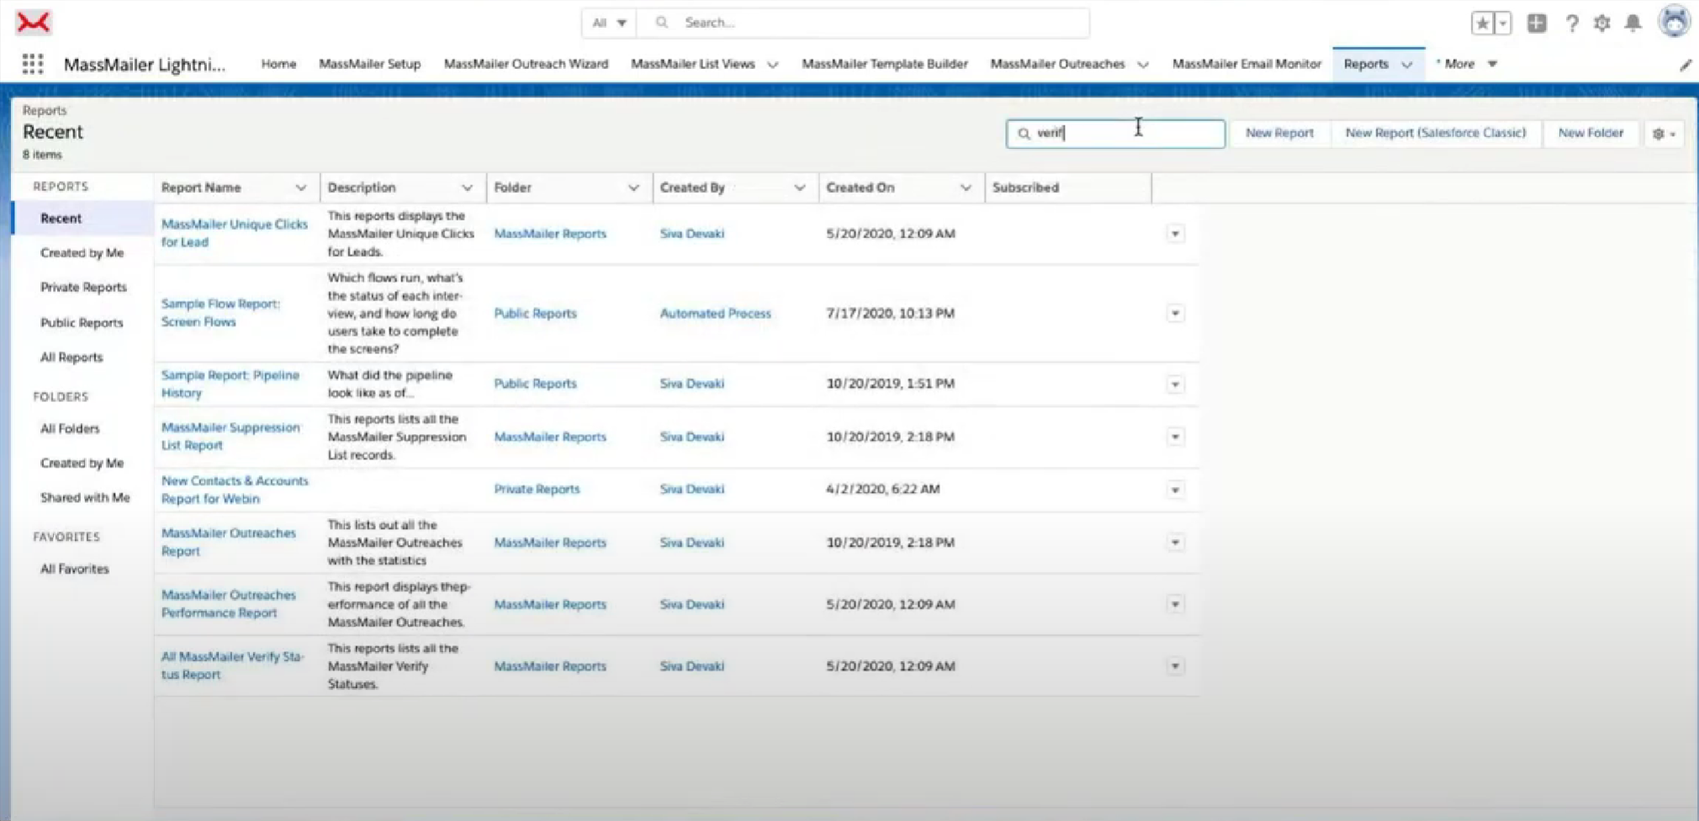Image resolution: width=1699 pixels, height=821 pixels.
Task: Open the Favorites star icon
Action: (x=1482, y=24)
